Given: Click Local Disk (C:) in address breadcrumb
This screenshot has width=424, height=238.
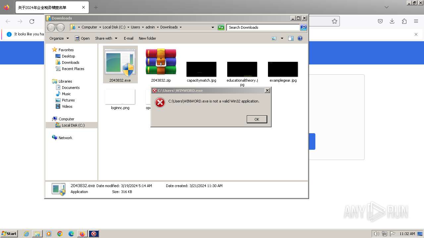Looking at the screenshot, I should [114, 27].
